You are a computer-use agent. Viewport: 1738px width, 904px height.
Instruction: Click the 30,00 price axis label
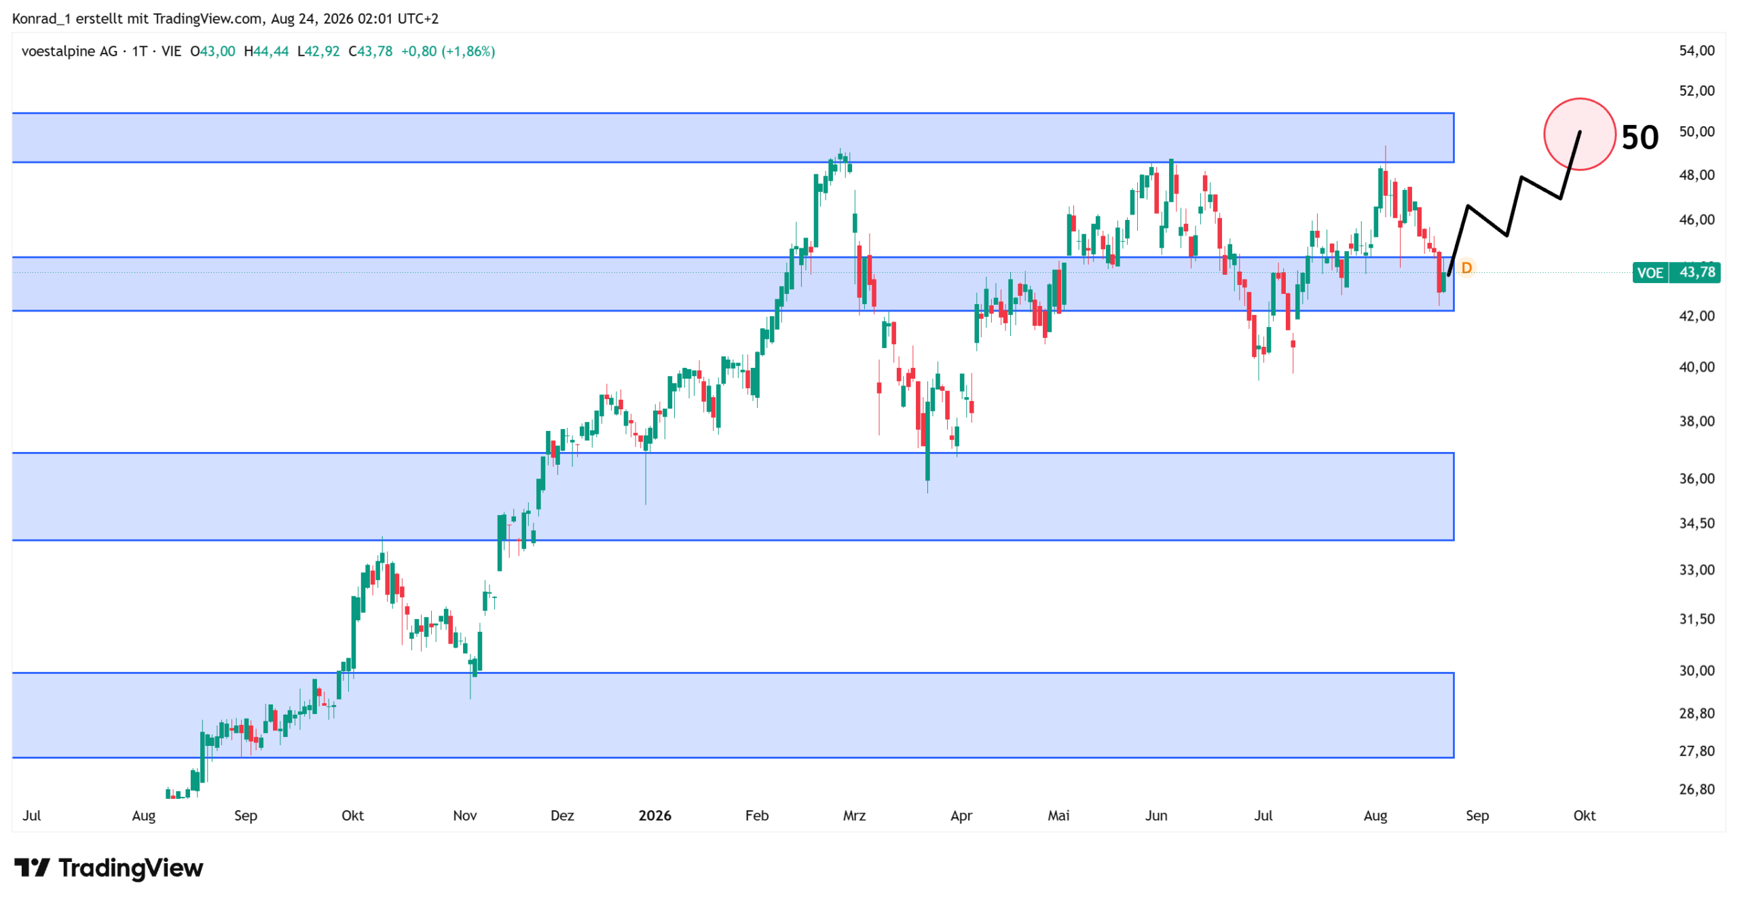tap(1696, 671)
